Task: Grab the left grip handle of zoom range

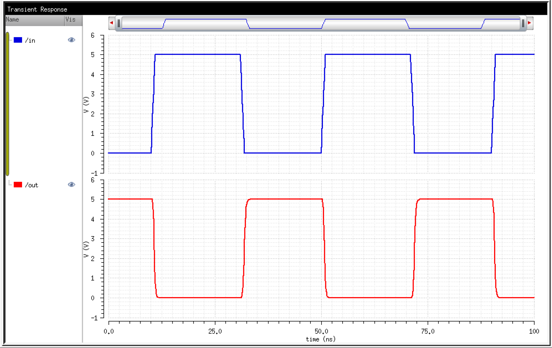Action: [119, 23]
